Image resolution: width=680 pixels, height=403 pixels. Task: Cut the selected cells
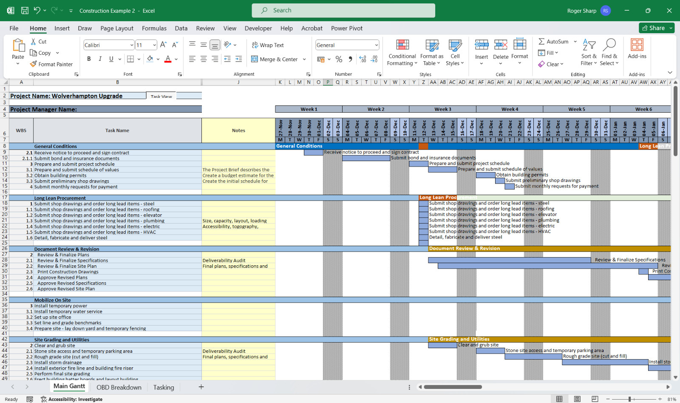pos(38,42)
